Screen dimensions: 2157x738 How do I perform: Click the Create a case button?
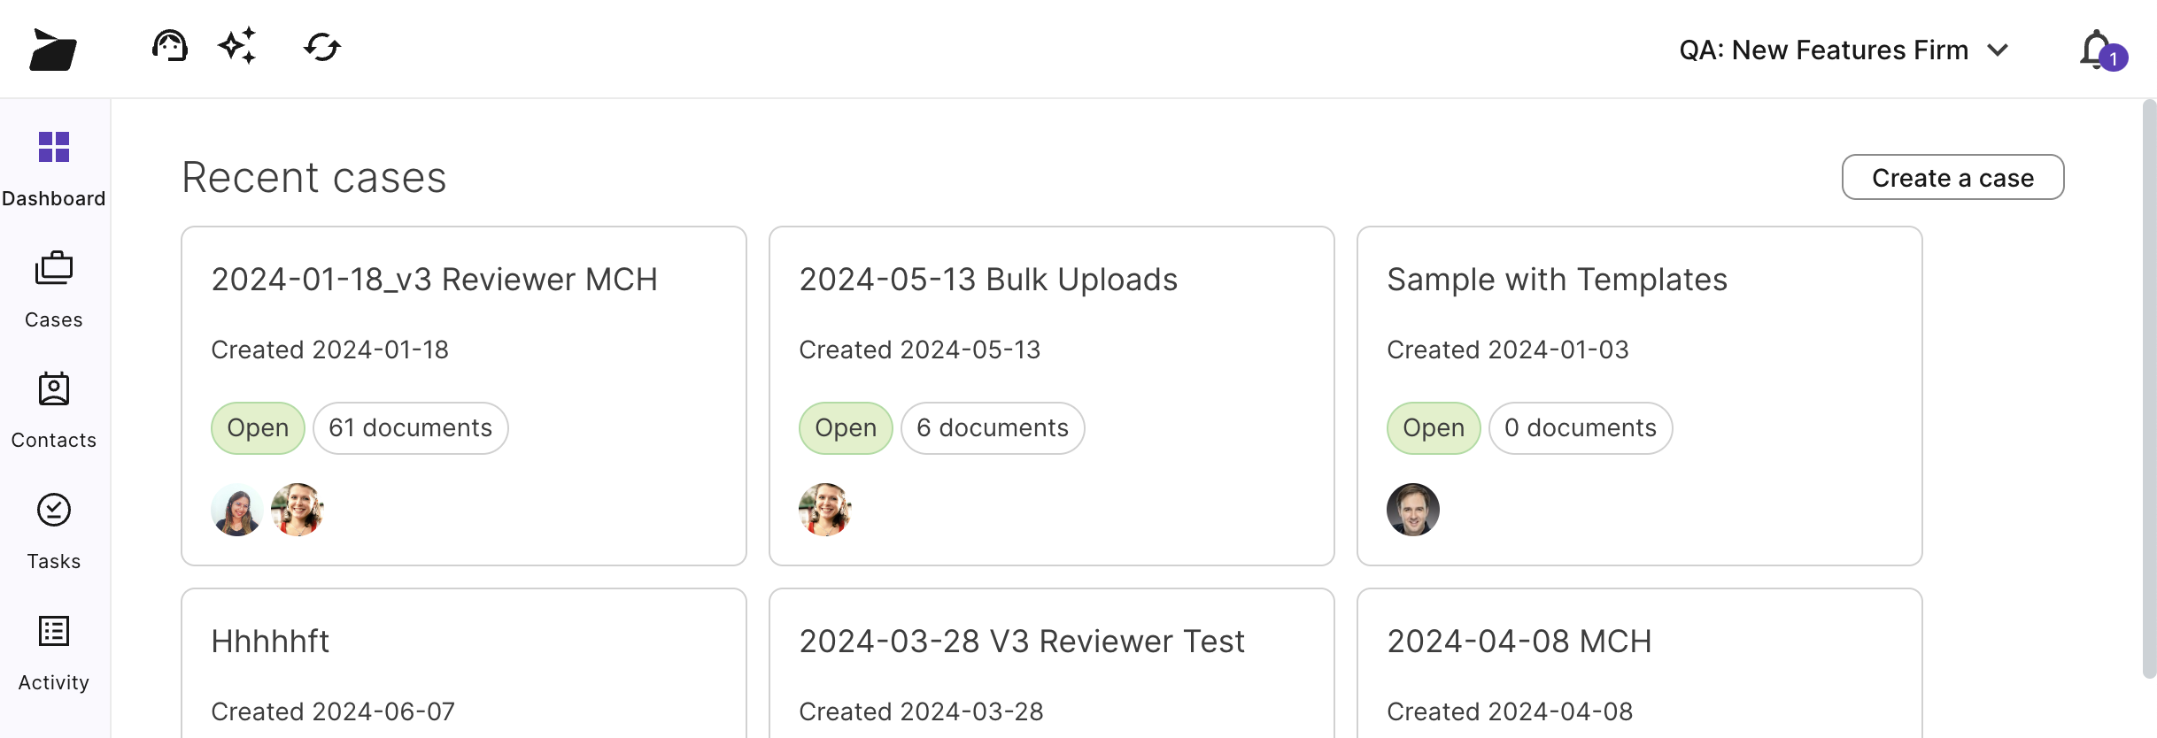pyautogui.click(x=1952, y=178)
